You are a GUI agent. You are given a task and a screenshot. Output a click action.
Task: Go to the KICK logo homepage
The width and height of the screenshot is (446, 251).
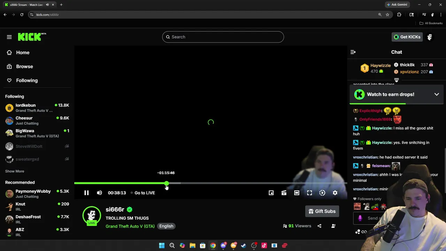32,37
